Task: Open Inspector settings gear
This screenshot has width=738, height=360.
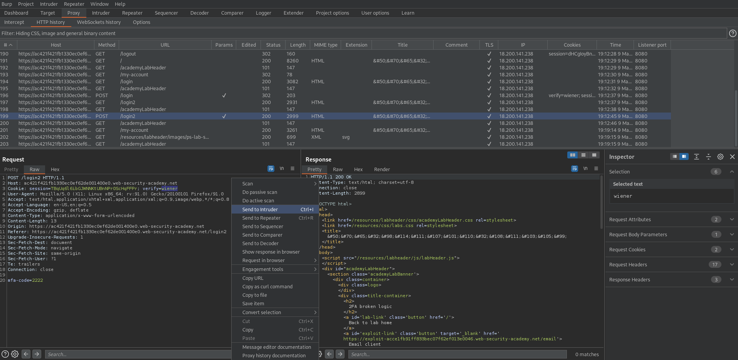Action: point(720,156)
